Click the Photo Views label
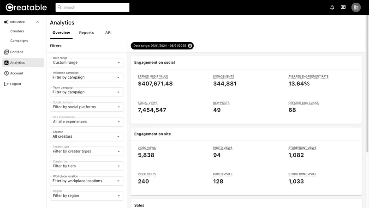The image size is (369, 208). tap(222, 148)
